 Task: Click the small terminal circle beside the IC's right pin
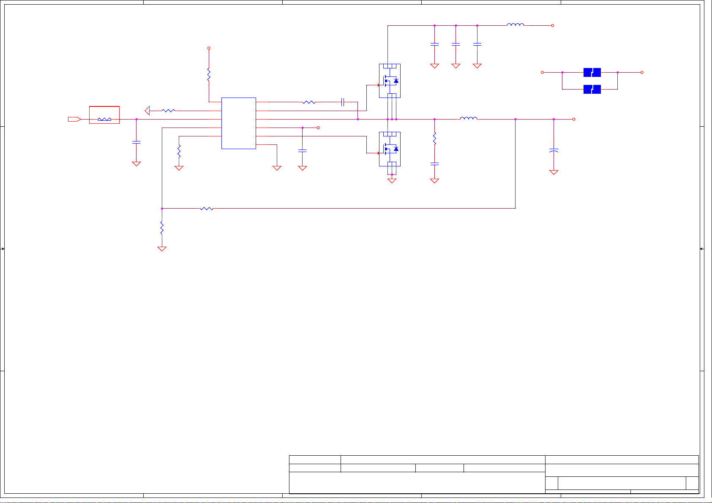tap(318, 128)
